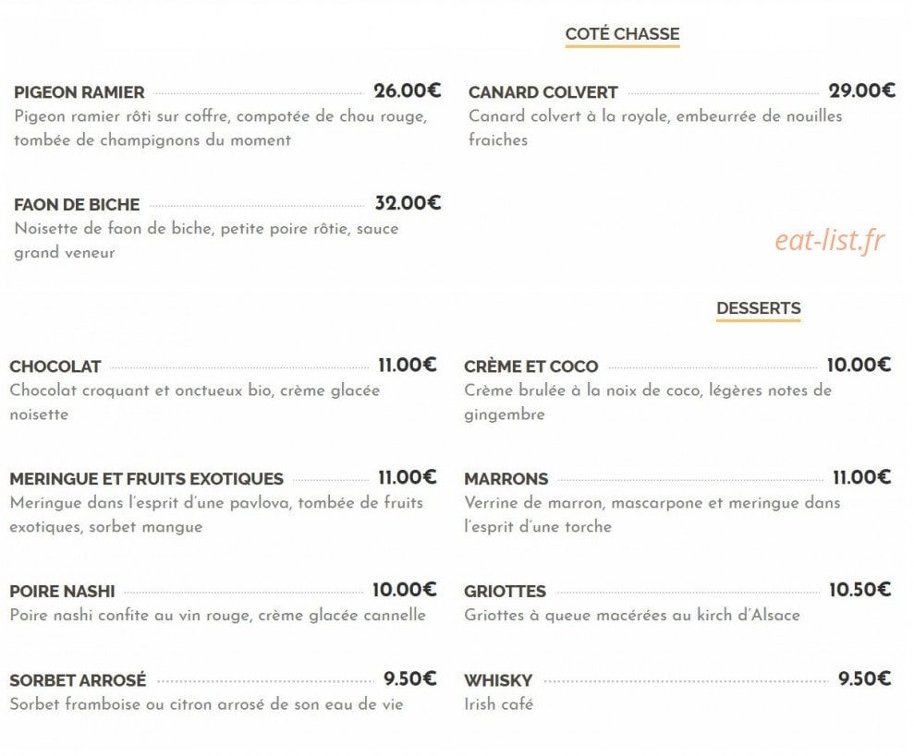This screenshot has width=914, height=756.
Task: Select the CANARD COLVERT dish title
Action: tap(542, 92)
